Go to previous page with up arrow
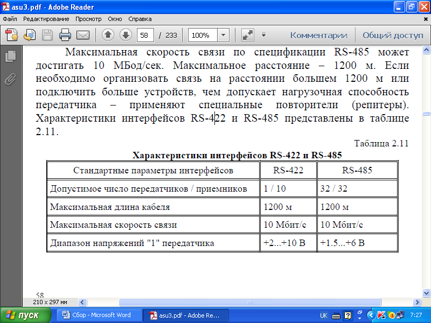This screenshot has width=431, height=323. click(108, 35)
